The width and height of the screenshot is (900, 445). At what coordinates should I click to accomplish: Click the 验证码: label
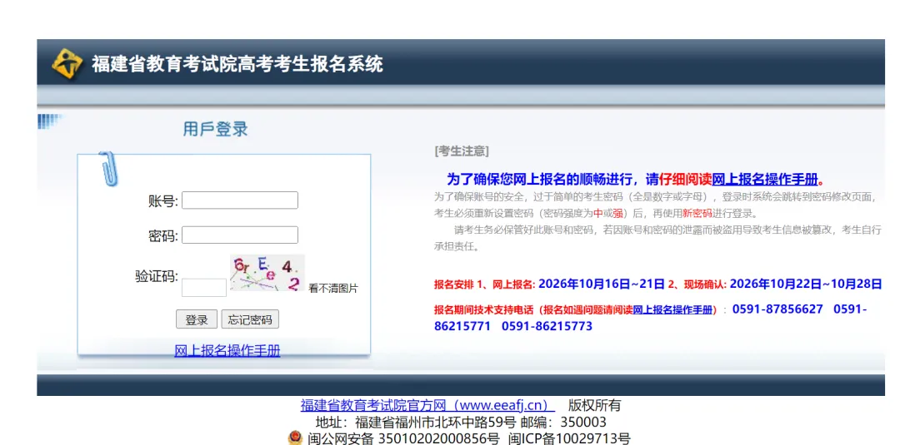click(157, 276)
